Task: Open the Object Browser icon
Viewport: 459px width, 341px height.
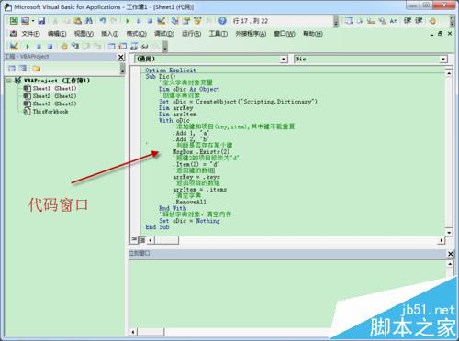Action: [x=197, y=21]
